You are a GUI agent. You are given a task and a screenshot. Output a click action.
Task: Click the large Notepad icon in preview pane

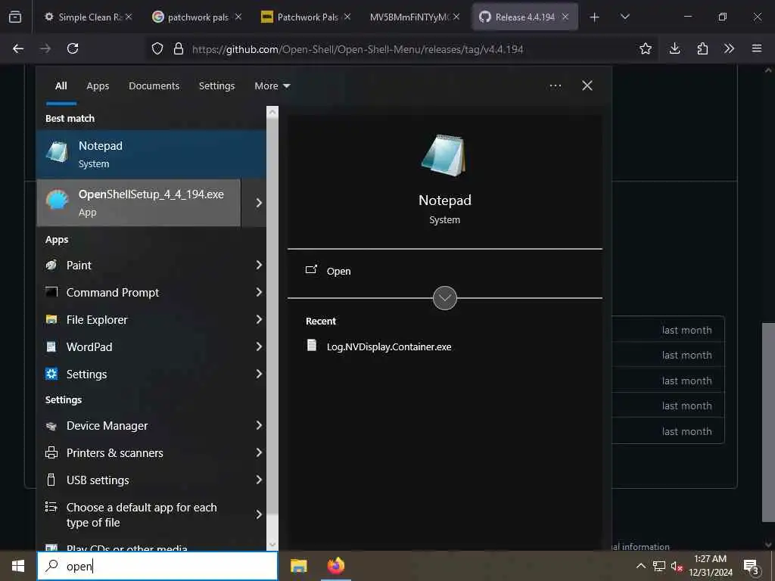click(444, 156)
